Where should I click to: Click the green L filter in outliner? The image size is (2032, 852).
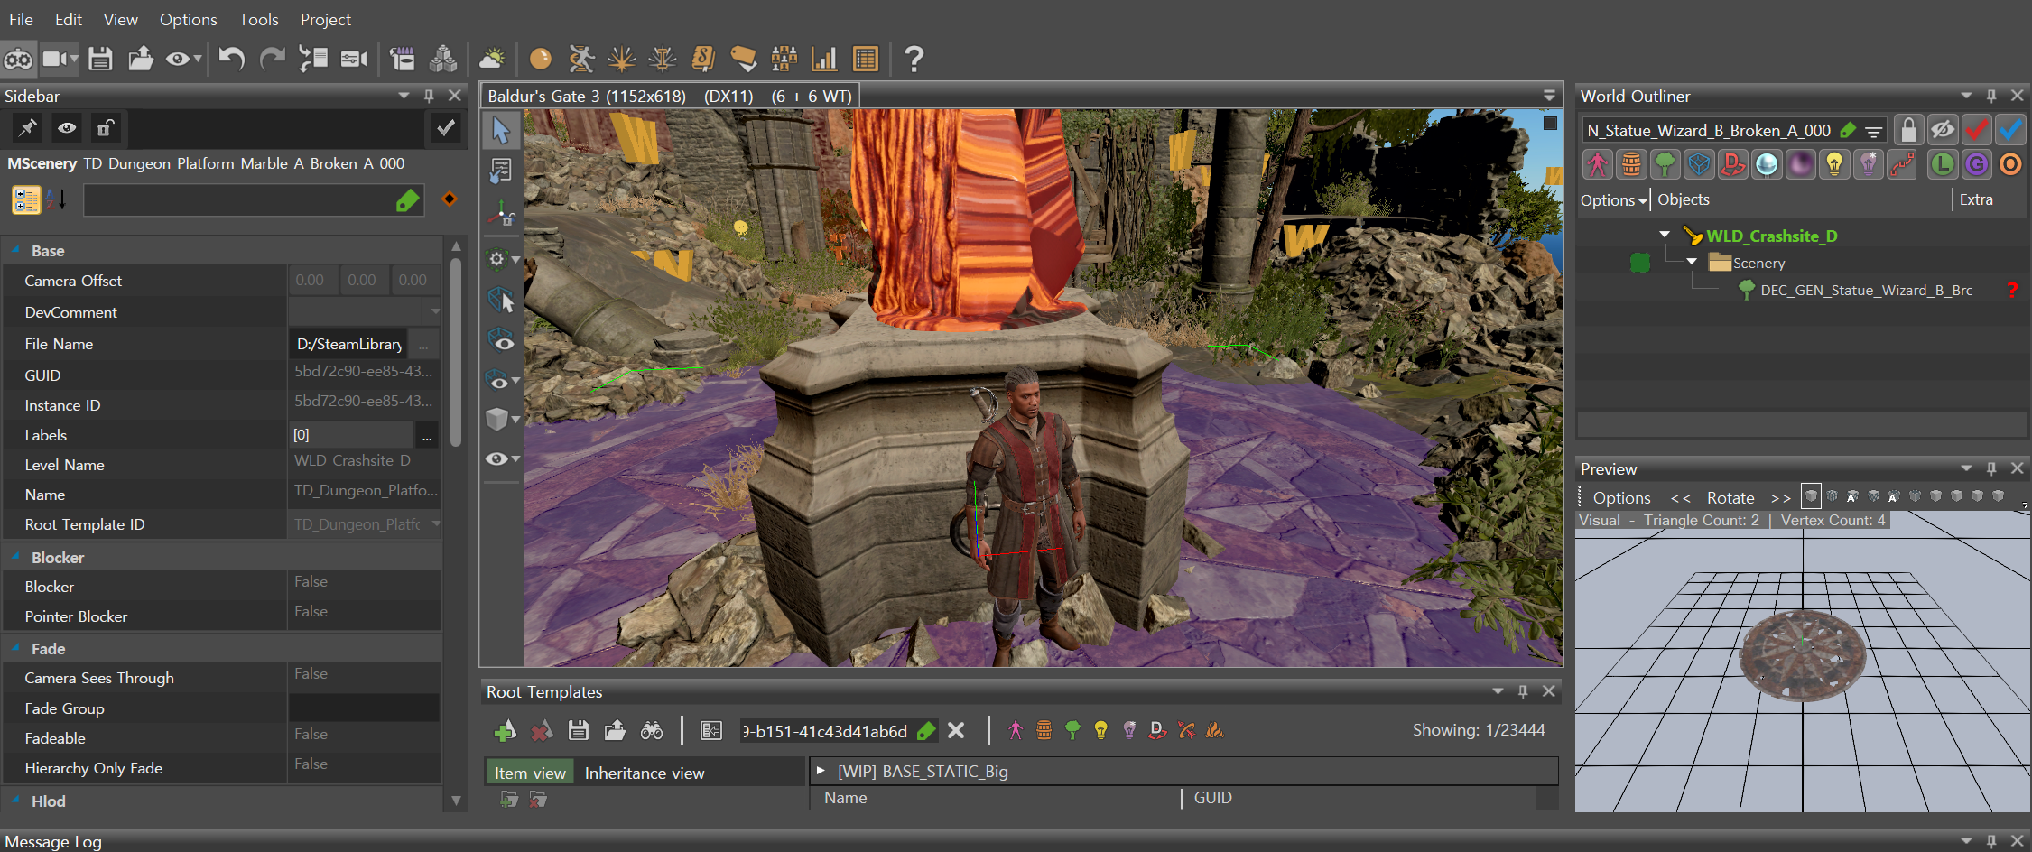point(1943,164)
